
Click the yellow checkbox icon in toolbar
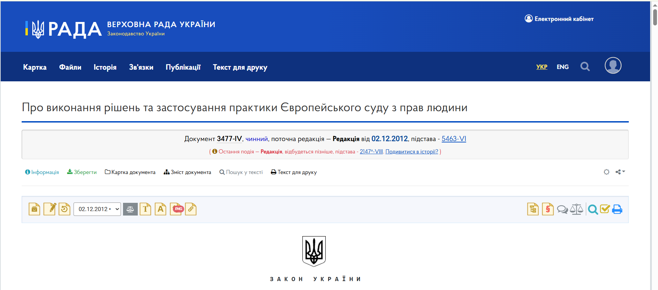[x=605, y=209]
